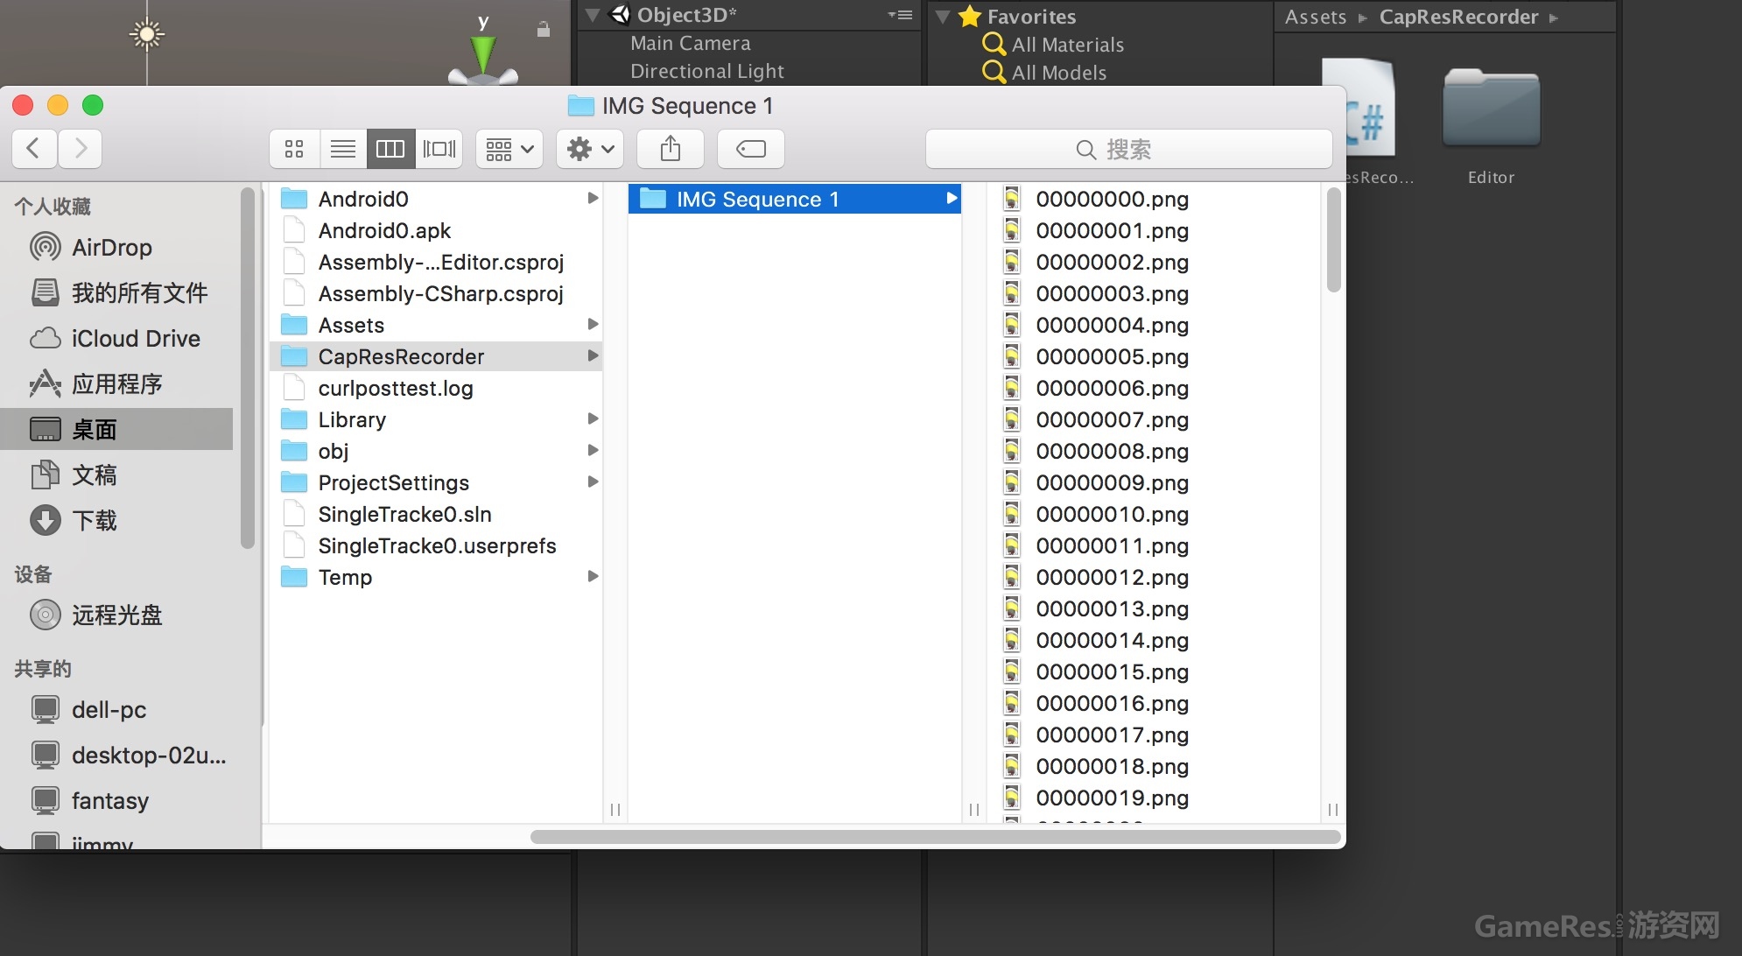
Task: Click CapResRecorder breadcrumb in Unity Project
Action: point(1458,17)
